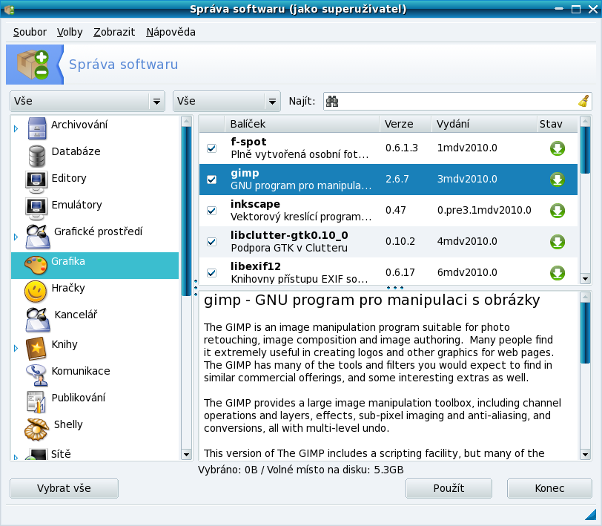
Task: Click the Knihy book icon
Action: tap(36, 348)
